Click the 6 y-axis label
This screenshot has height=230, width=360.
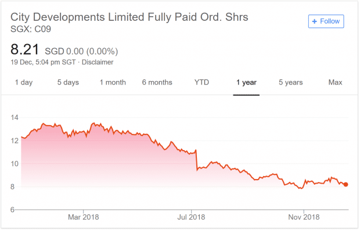tap(12, 210)
